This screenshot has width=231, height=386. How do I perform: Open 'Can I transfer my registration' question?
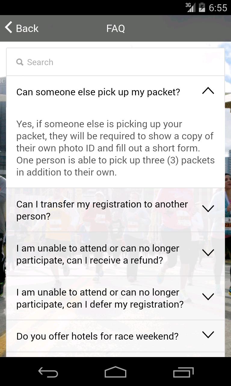point(102,210)
